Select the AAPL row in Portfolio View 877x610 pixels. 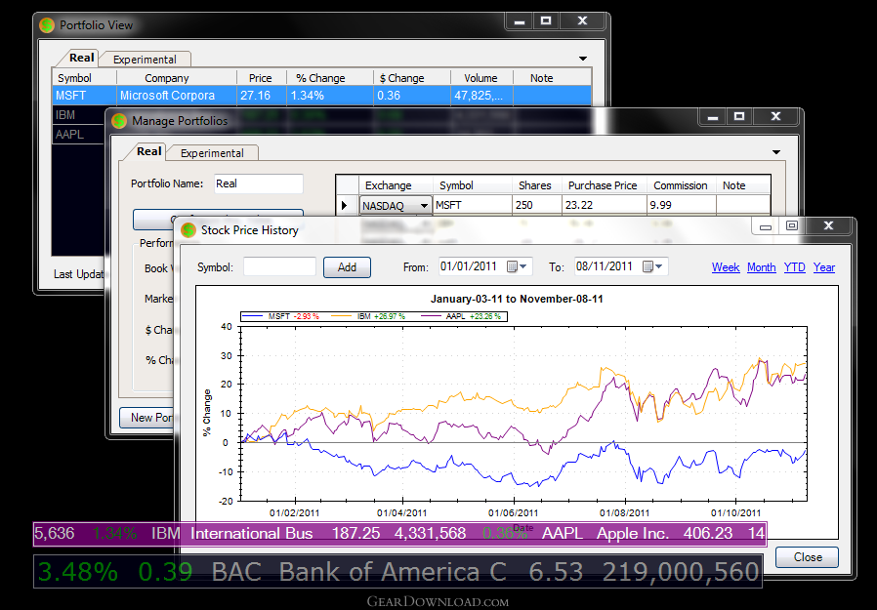[x=78, y=135]
